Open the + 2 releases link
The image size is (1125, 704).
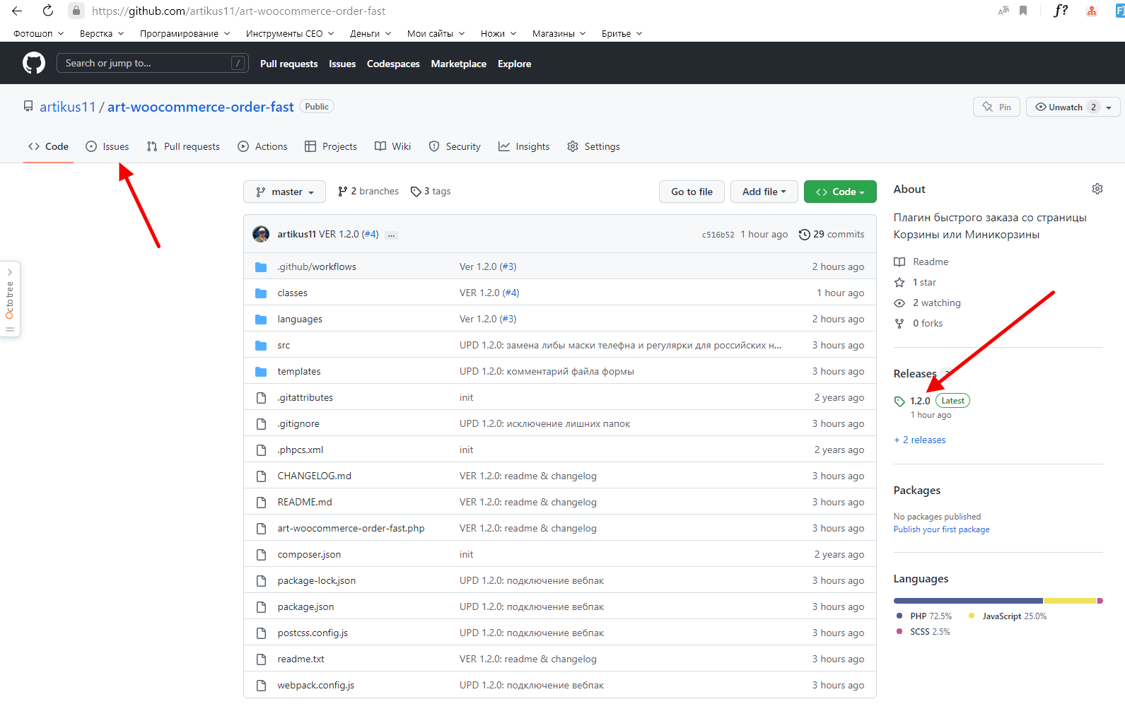(920, 440)
